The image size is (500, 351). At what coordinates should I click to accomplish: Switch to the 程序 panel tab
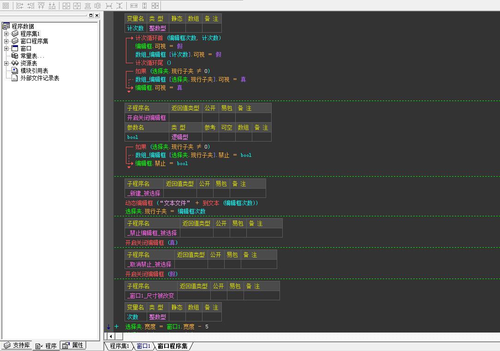pos(46,346)
